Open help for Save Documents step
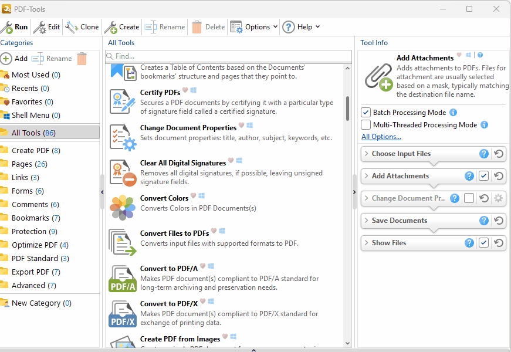 click(483, 221)
